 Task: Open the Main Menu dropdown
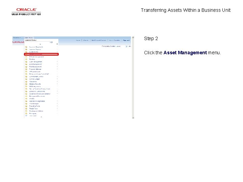(x=29, y=38)
